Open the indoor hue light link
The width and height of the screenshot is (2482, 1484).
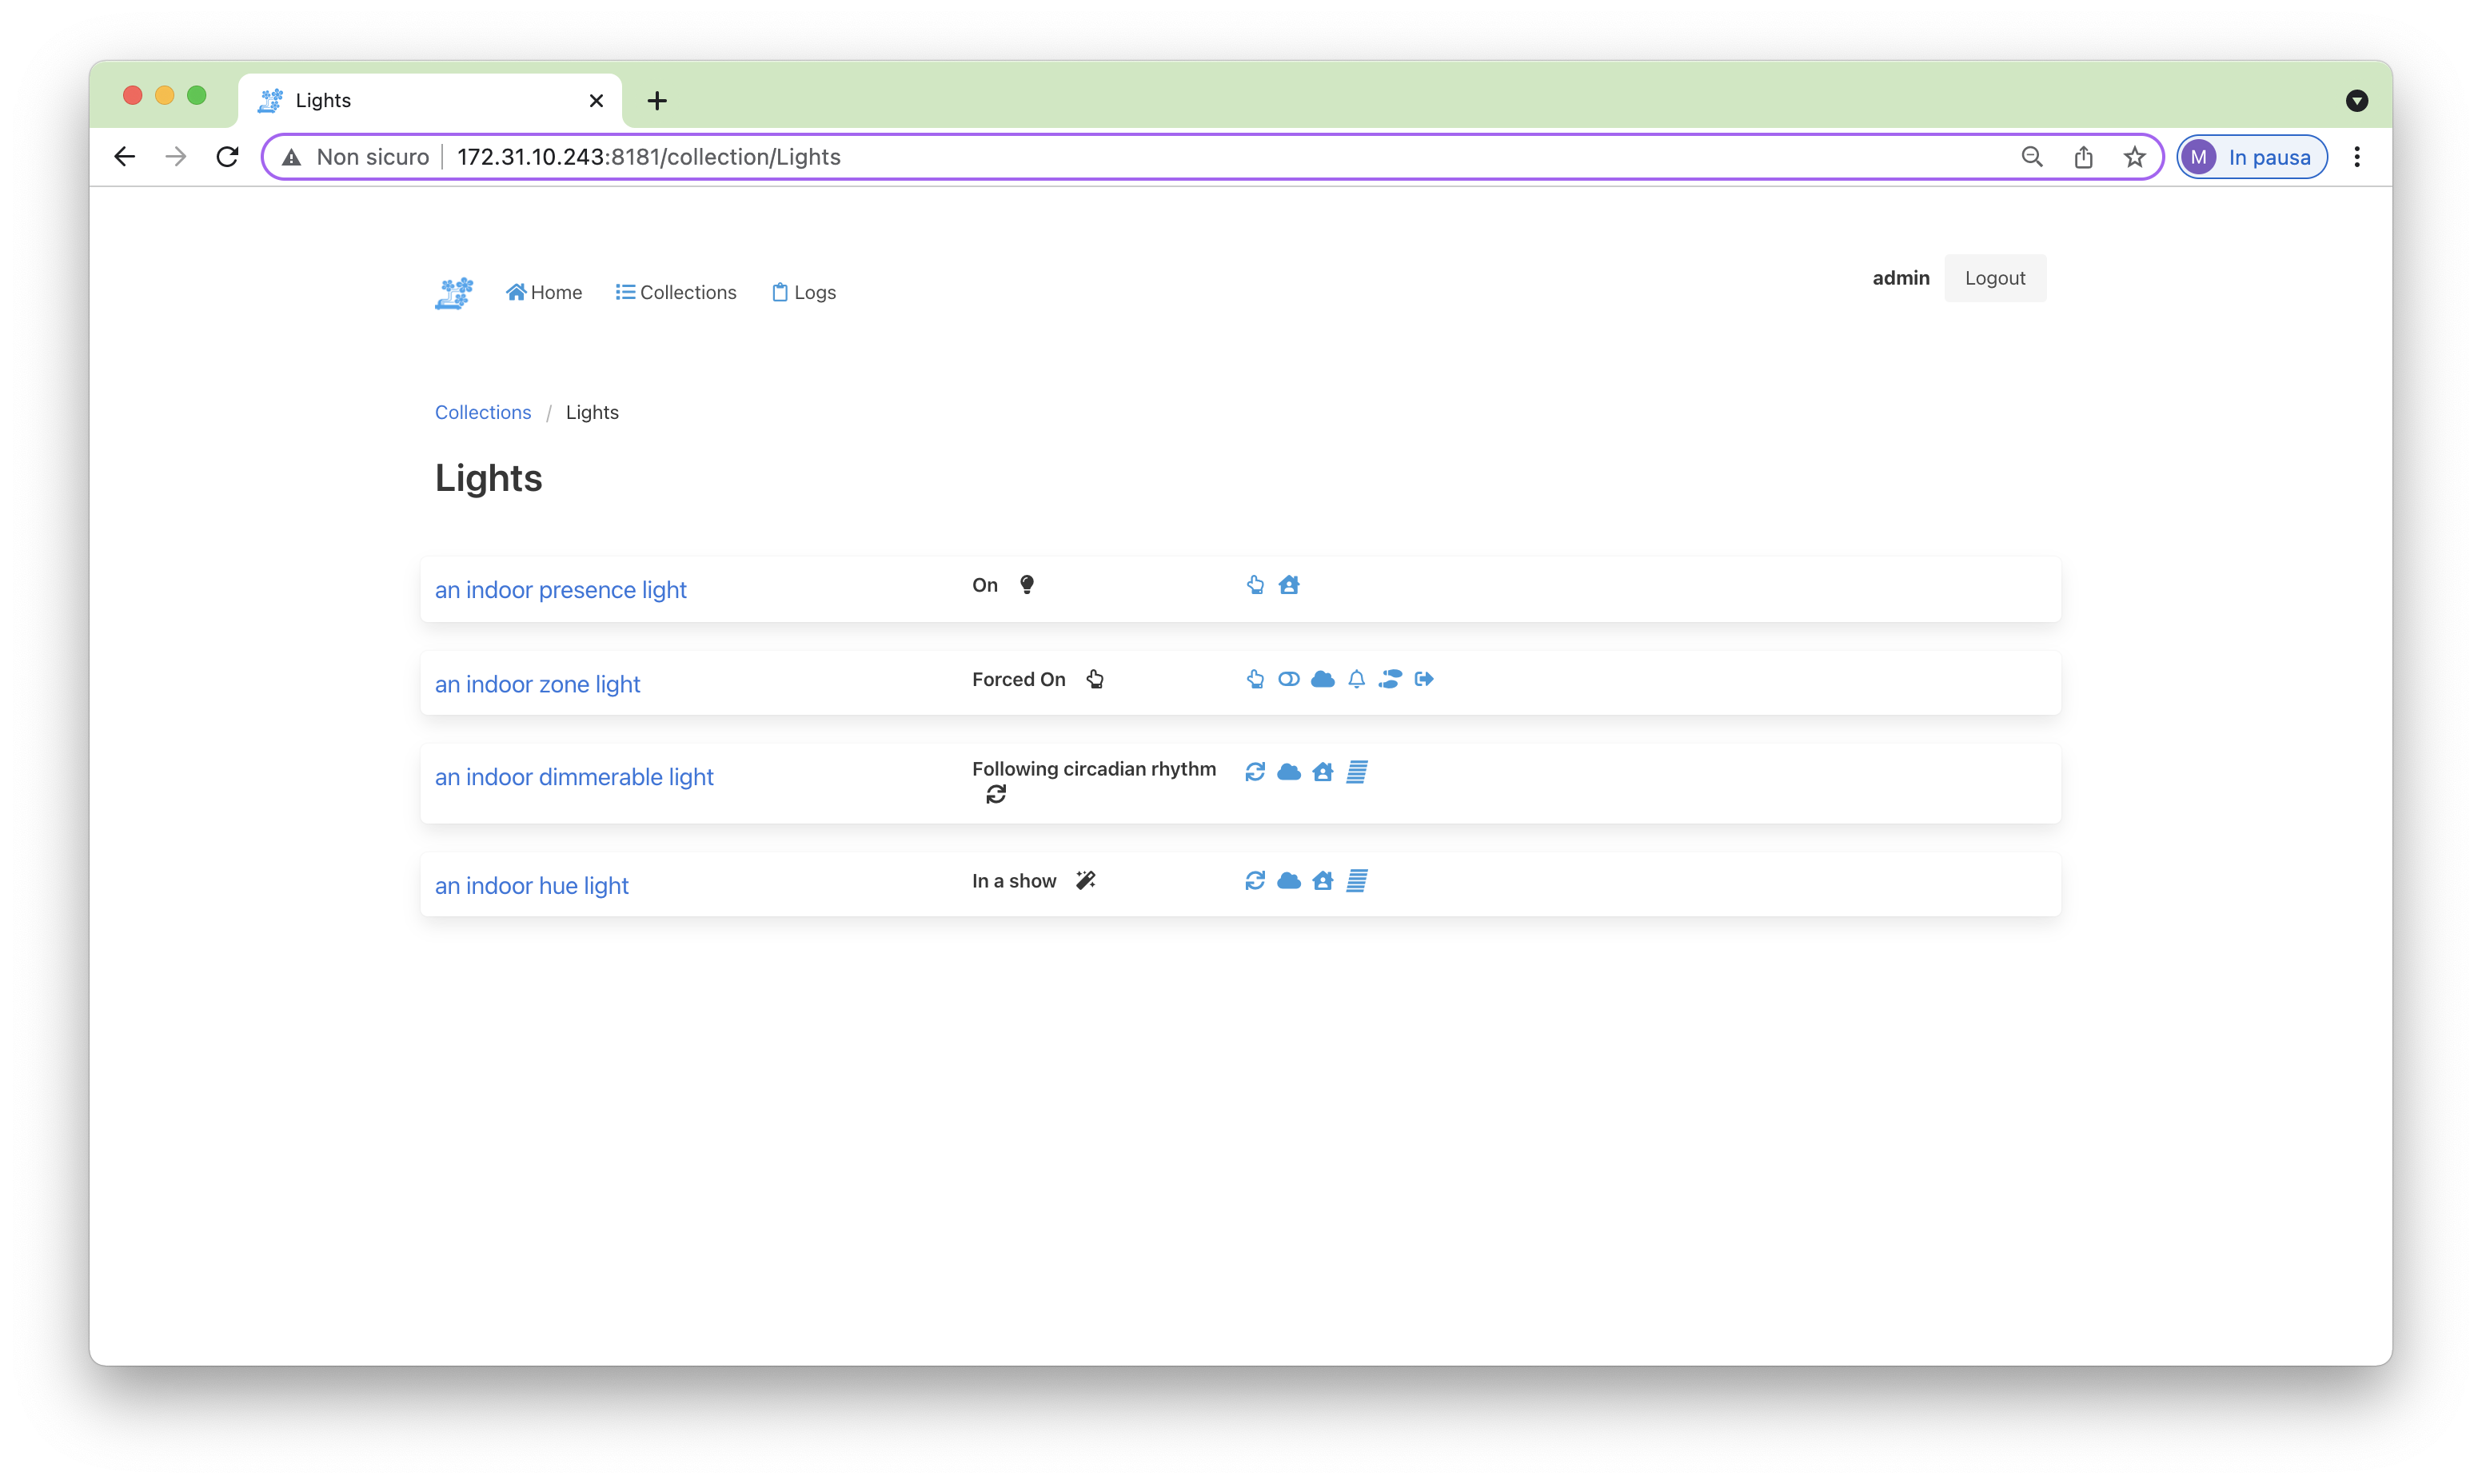(x=531, y=886)
